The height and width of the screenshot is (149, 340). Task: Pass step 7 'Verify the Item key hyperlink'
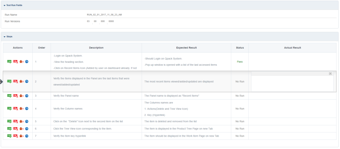[9, 136]
